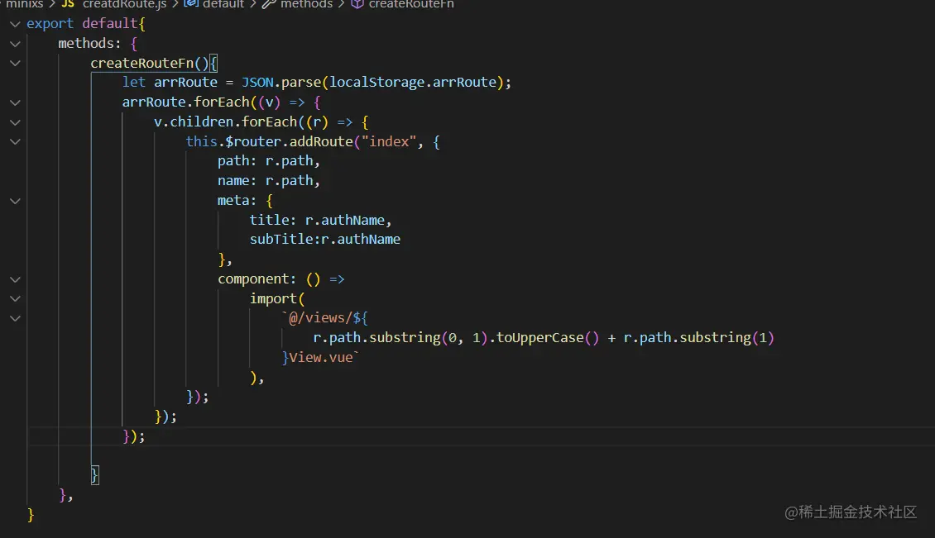Click 'substring(1)' at line end

[726, 338]
